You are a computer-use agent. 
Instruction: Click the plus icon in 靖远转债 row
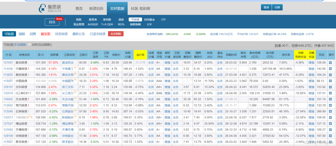[x=330, y=123]
